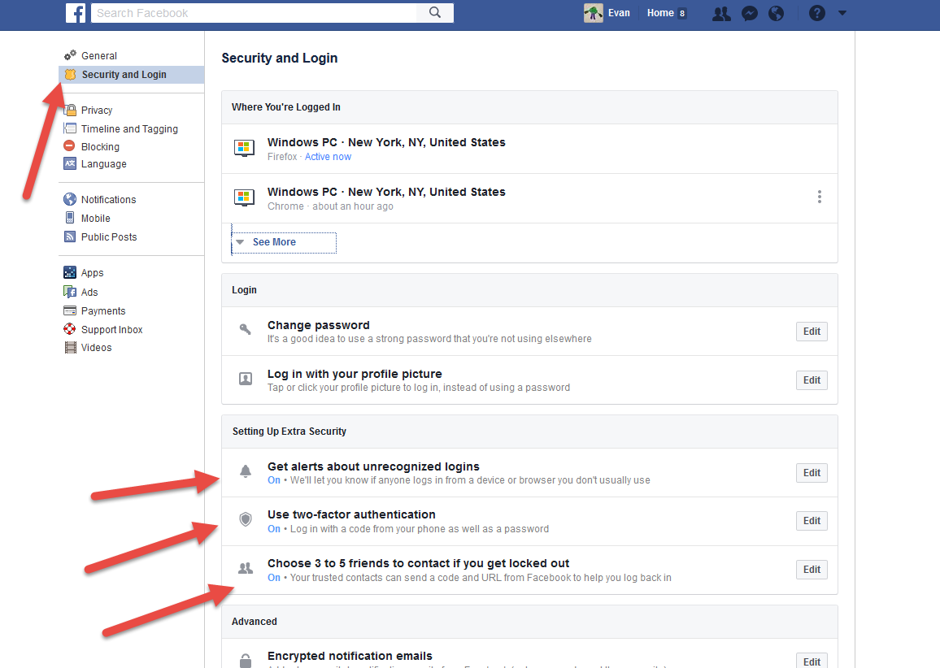Click the Public Posts feed icon
The image size is (940, 668).
(70, 236)
